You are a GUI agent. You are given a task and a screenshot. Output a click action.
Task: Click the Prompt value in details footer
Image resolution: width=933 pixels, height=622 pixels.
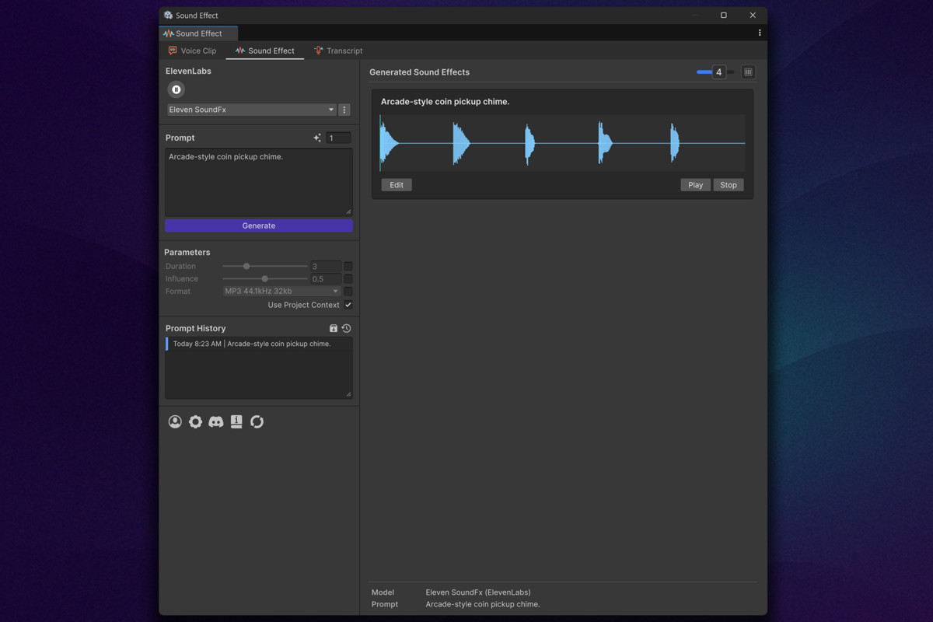(483, 604)
